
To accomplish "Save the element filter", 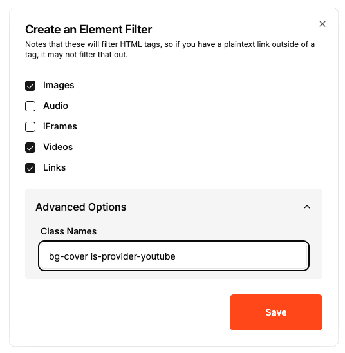I will tap(276, 312).
